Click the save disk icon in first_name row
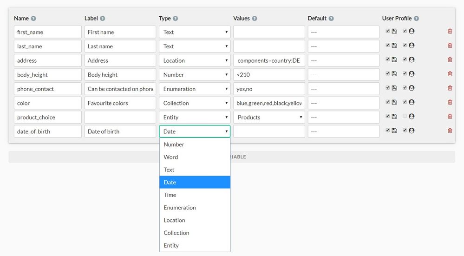 pos(394,31)
